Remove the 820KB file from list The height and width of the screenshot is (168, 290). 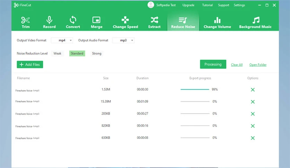pyautogui.click(x=253, y=126)
